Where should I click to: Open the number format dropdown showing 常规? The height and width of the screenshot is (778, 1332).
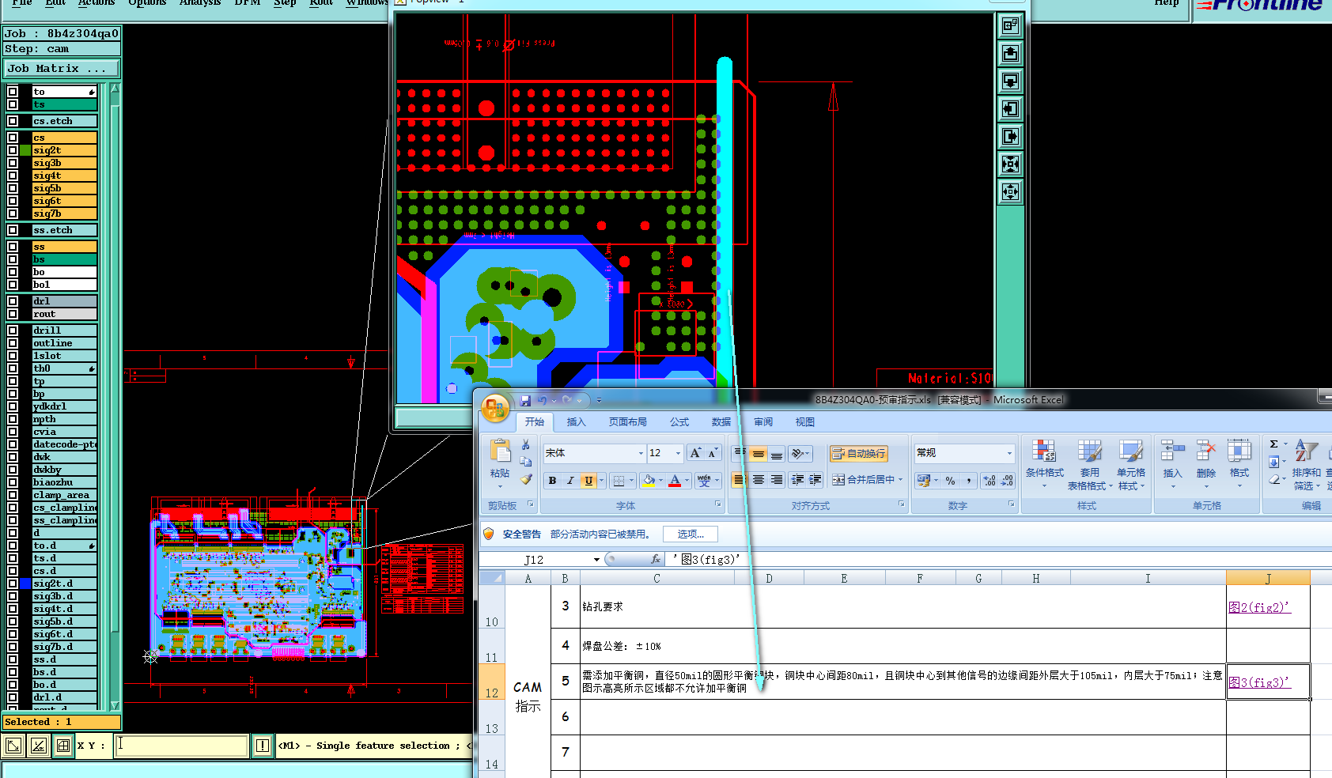pos(1009,453)
